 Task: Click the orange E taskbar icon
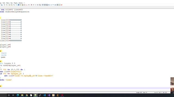coord(58,95)
